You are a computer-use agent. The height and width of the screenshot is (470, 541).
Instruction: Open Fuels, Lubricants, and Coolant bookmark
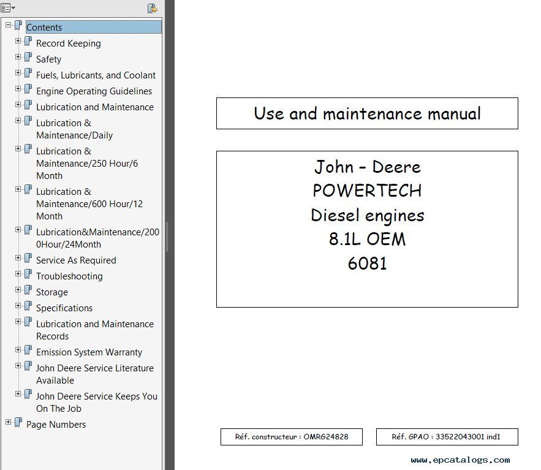[x=96, y=75]
